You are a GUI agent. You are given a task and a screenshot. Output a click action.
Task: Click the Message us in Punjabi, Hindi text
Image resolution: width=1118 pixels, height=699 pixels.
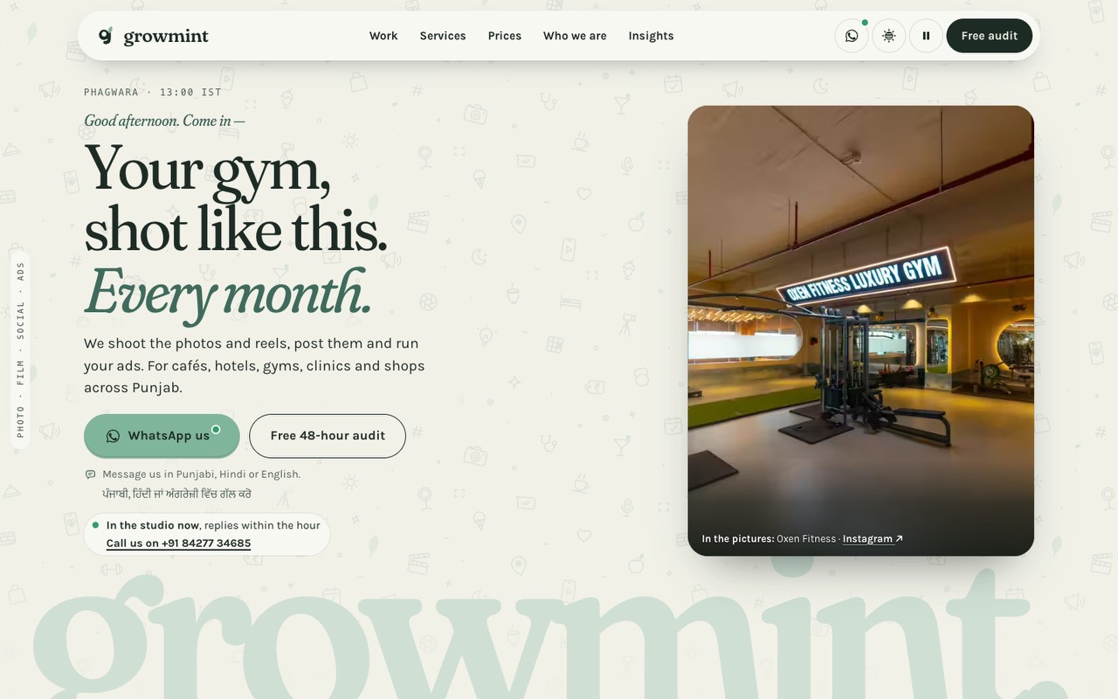[x=202, y=474]
